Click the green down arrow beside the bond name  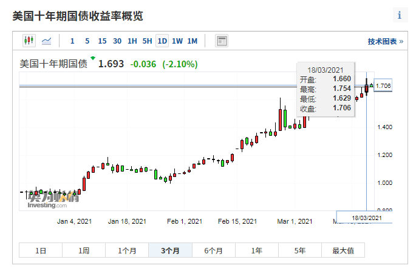tap(93, 58)
